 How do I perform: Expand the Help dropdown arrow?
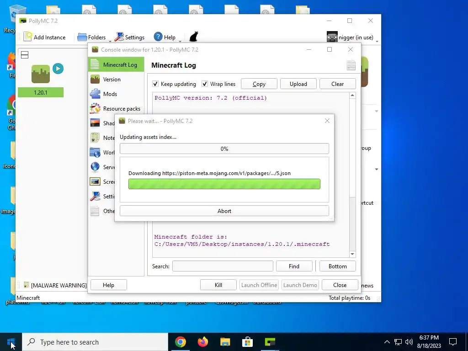pyautogui.click(x=180, y=41)
